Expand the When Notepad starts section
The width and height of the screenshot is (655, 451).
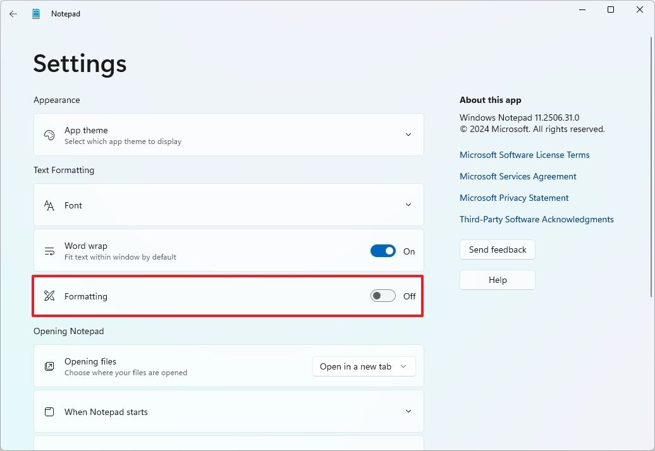coord(408,411)
